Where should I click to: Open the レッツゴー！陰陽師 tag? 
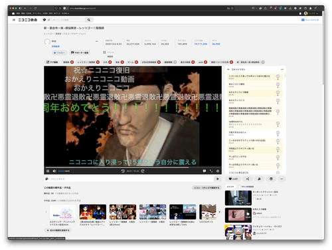pos(86,62)
